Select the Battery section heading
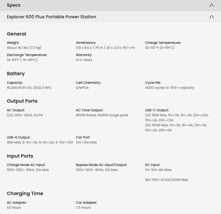This screenshot has width=221, height=214. coord(16,74)
